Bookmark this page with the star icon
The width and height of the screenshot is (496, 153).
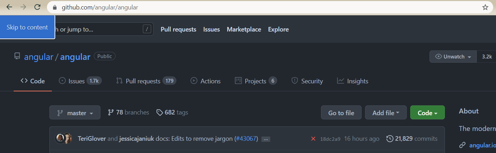tap(485, 7)
